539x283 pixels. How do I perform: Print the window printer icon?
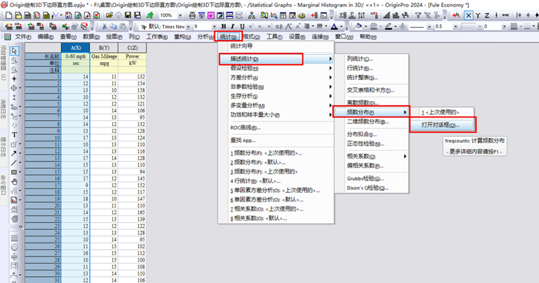pos(192,16)
